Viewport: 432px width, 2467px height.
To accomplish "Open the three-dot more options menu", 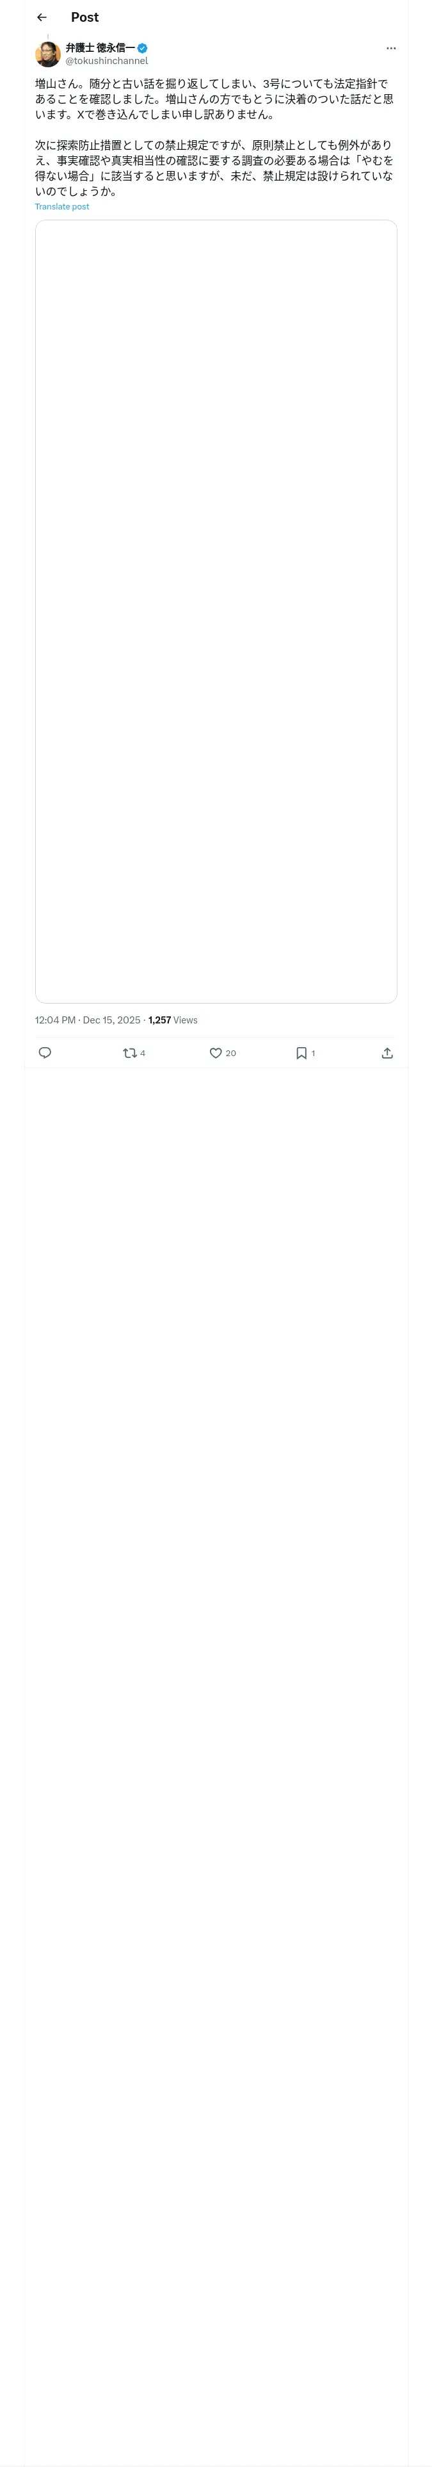I will click(391, 48).
